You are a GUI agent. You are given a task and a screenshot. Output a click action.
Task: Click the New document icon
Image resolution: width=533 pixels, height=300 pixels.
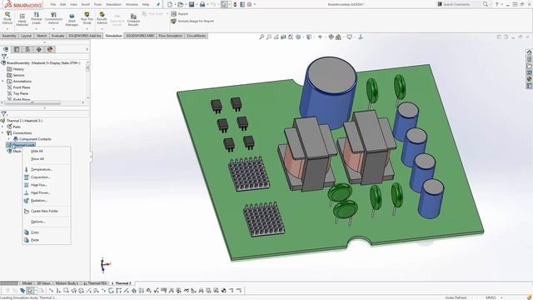coord(170,4)
